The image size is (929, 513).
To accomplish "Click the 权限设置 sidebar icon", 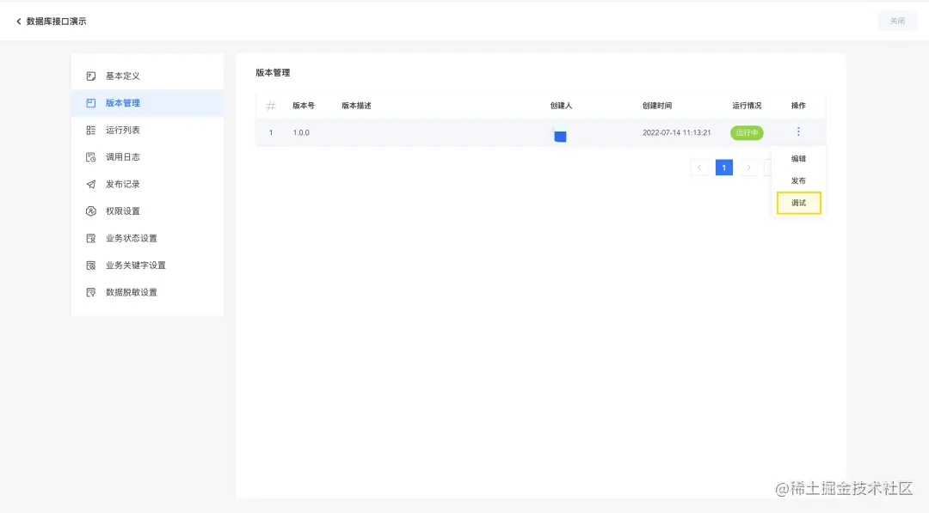I will [90, 211].
